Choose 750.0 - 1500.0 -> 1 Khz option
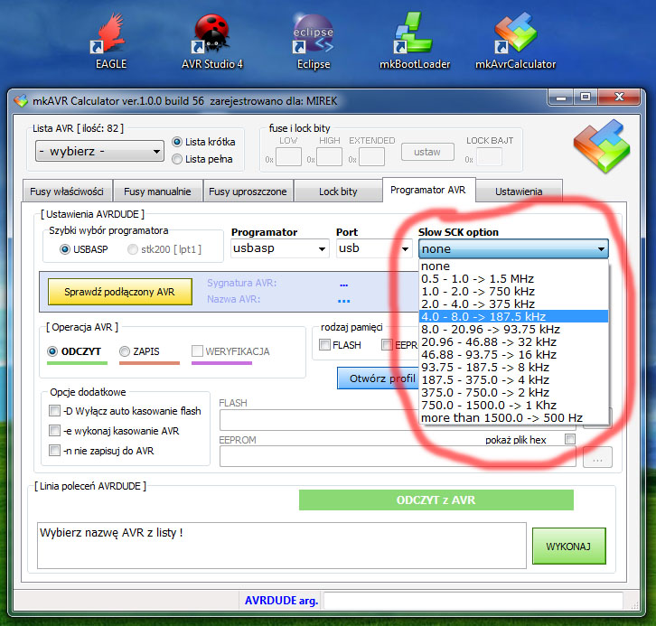Image resolution: width=656 pixels, height=626 pixels. click(513, 405)
